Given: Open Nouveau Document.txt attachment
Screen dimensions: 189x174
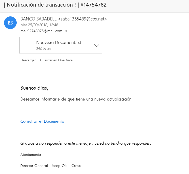Looking at the screenshot, I should click(x=59, y=42).
